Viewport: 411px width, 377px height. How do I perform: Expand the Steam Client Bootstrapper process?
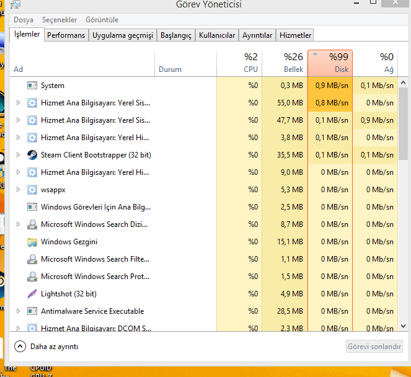coord(18,154)
